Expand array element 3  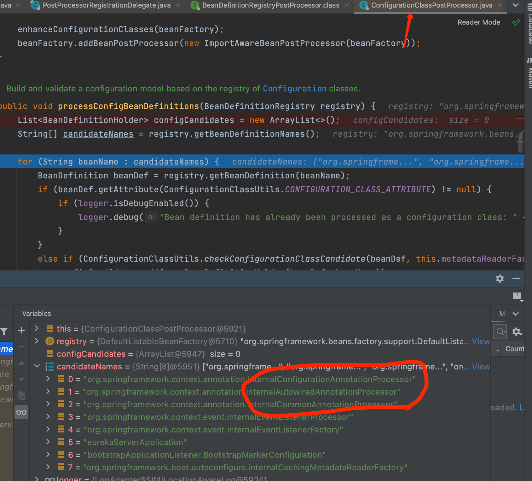pyautogui.click(x=48, y=416)
